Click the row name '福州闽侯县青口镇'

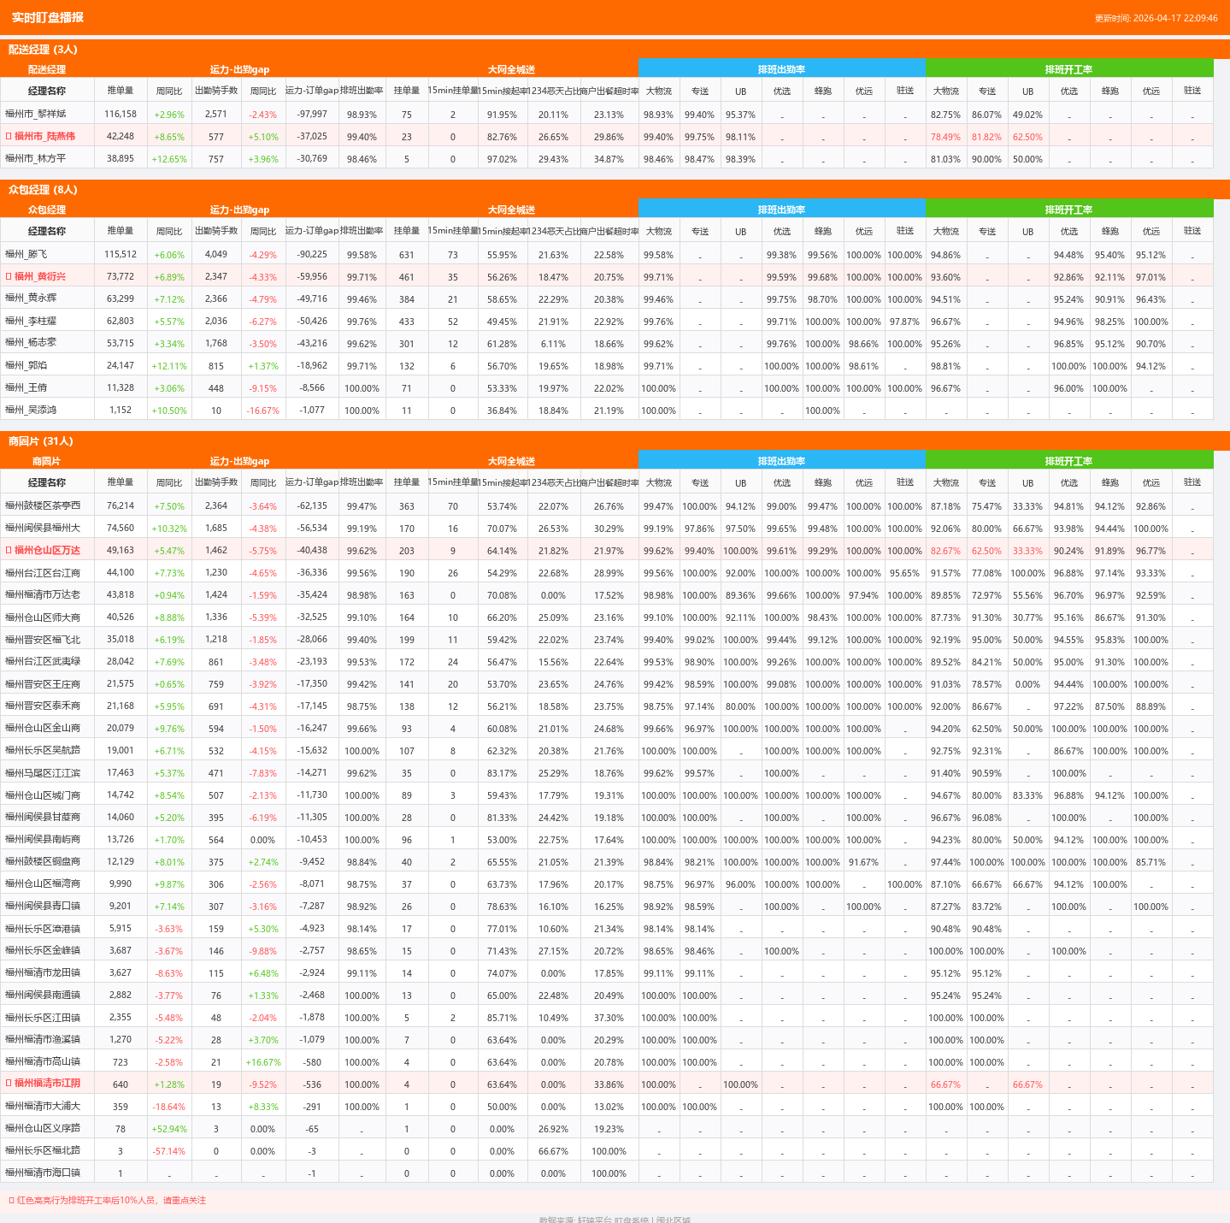[x=43, y=906]
